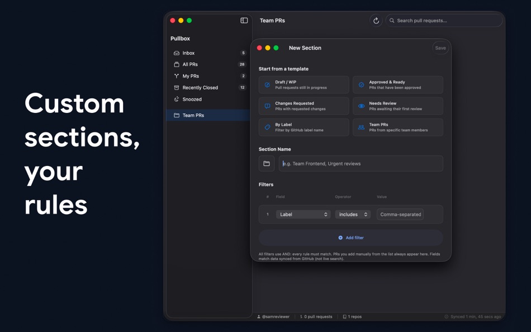Screen dimensions: 531x332
Task: Open the Label field dropdown
Action: (303, 214)
